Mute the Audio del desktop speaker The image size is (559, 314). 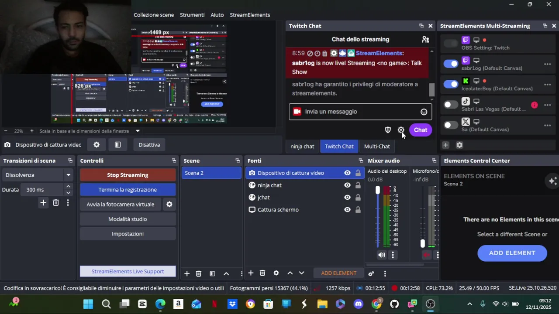382,255
